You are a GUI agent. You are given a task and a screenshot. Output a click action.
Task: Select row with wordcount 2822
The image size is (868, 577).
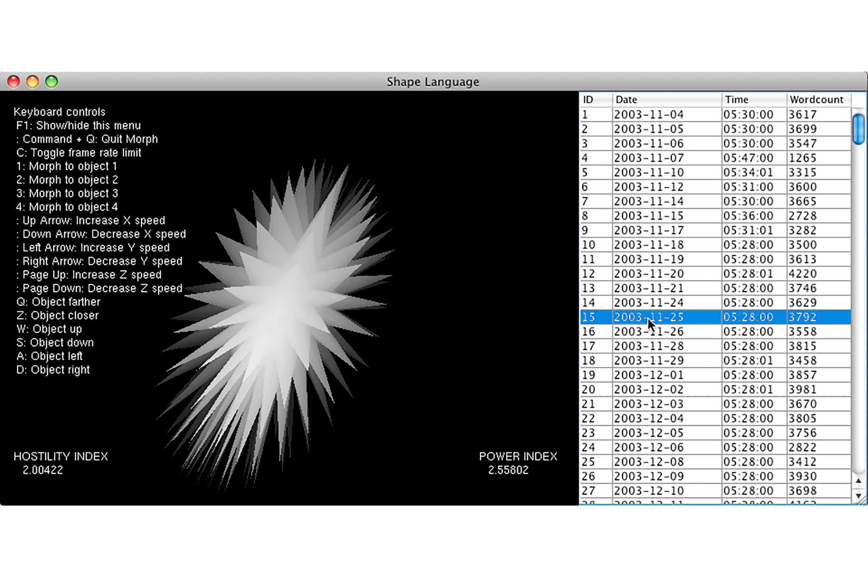[x=802, y=447]
